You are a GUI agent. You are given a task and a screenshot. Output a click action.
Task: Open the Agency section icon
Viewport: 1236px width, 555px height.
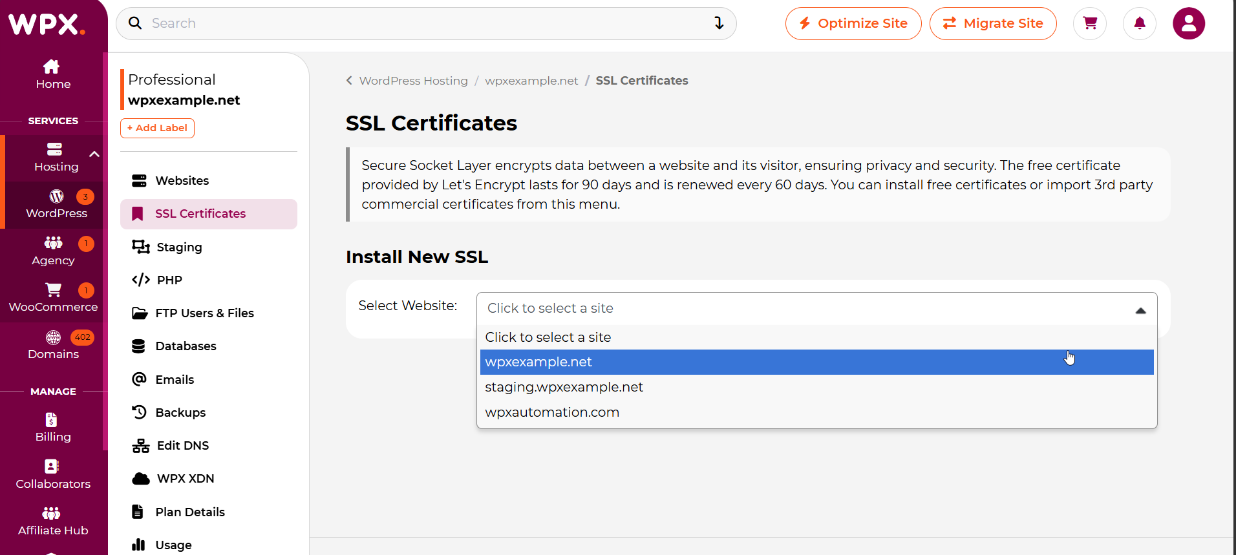pos(53,243)
